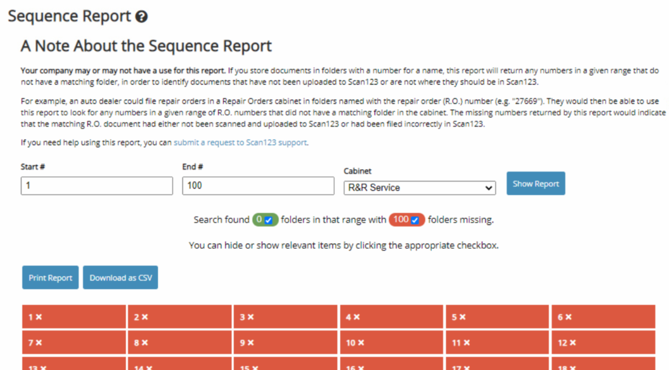
Task: Click the help question mark icon
Action: click(142, 17)
